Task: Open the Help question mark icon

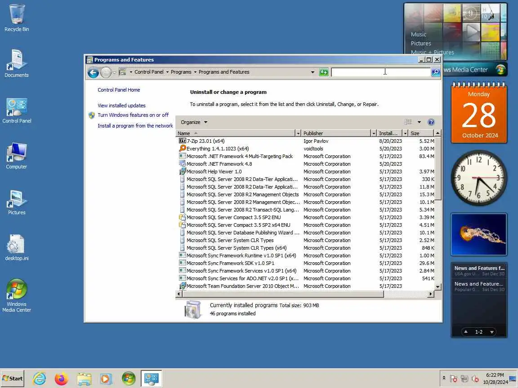Action: coord(431,122)
